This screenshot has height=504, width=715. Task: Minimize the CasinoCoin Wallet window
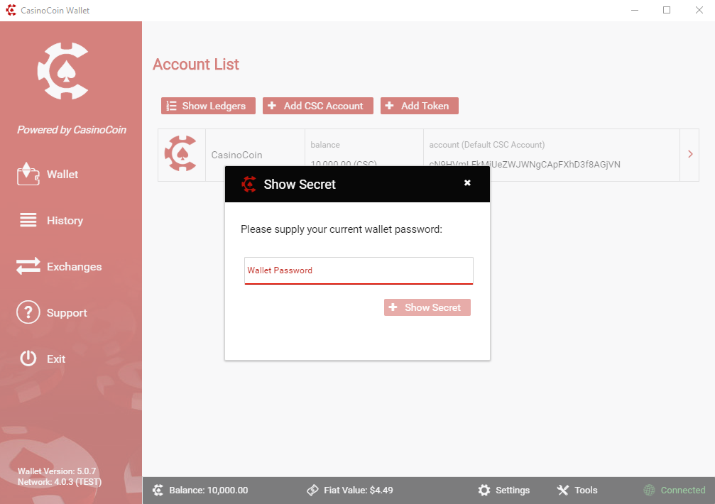click(634, 10)
